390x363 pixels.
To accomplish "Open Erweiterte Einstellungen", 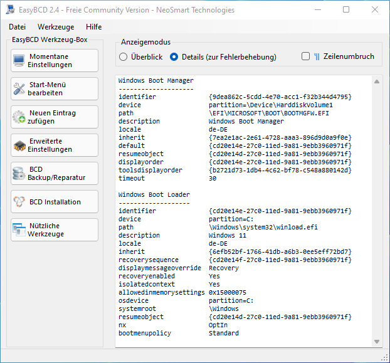I will 55,145.
